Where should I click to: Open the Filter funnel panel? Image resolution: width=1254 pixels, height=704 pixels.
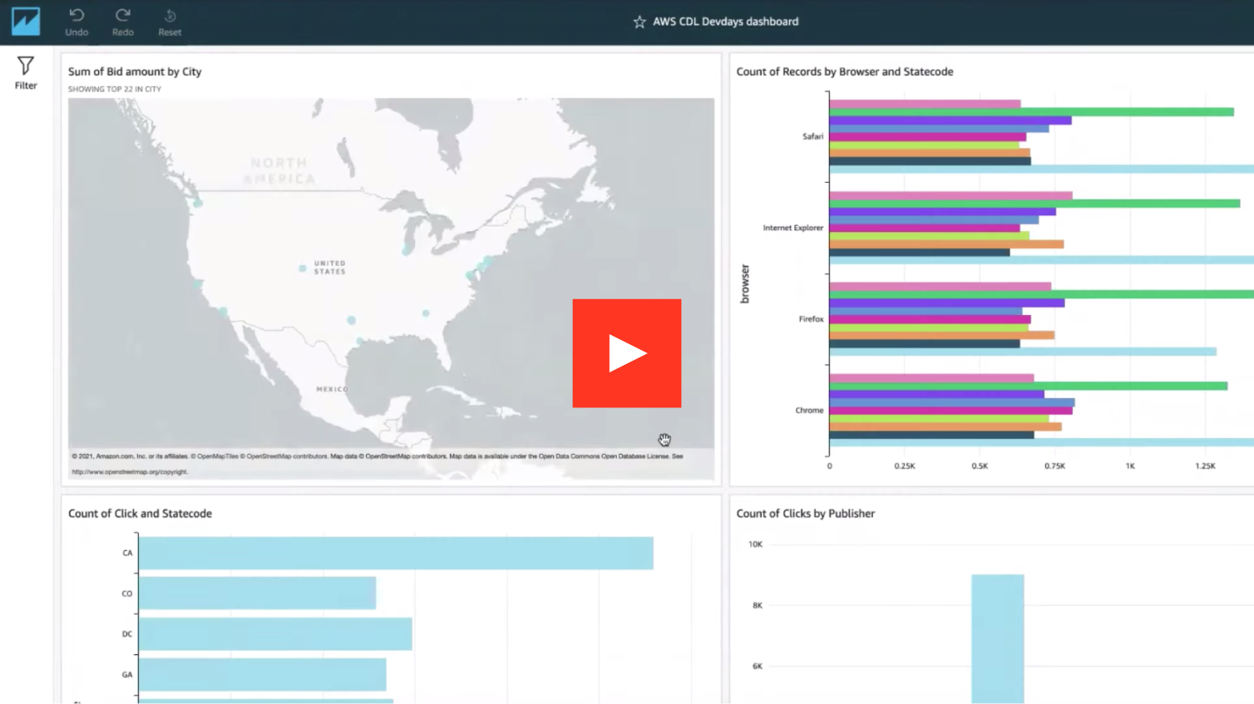(26, 66)
